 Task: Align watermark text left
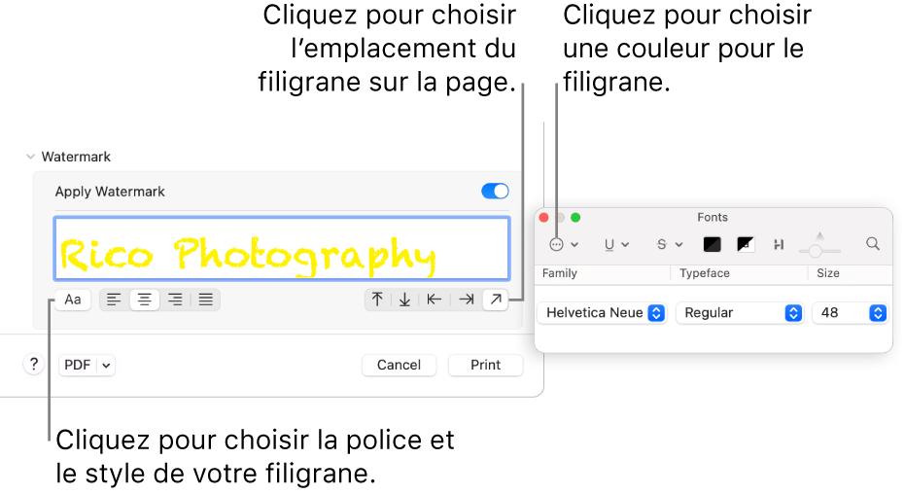click(115, 300)
